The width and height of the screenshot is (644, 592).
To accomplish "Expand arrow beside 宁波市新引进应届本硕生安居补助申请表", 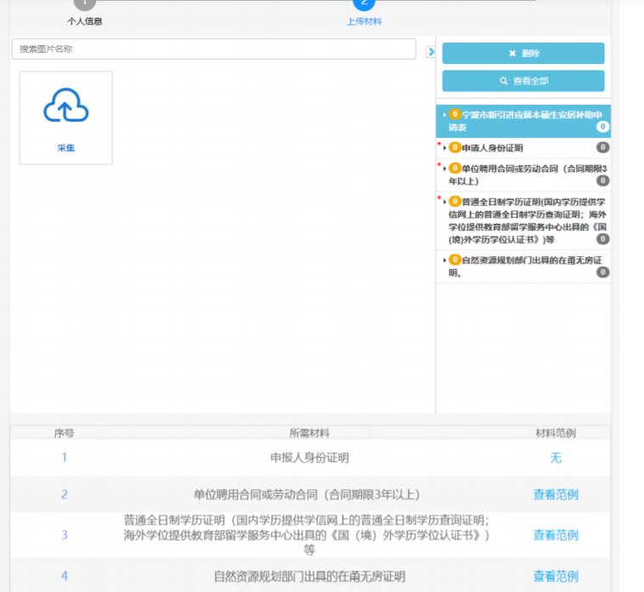I will [x=444, y=115].
